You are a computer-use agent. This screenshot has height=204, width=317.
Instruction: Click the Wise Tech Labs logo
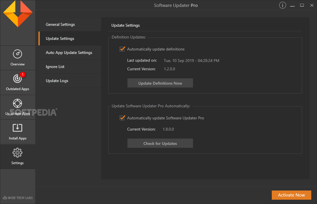click(18, 198)
